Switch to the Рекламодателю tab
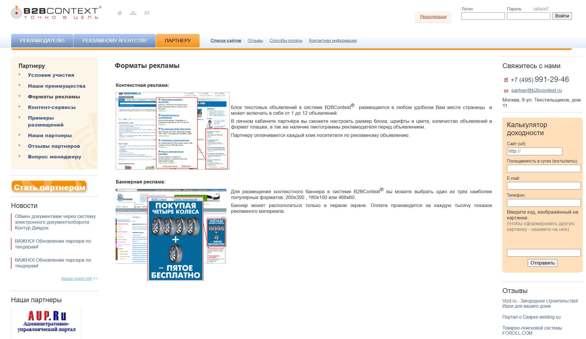Image resolution: width=586 pixels, height=339 pixels. (42, 41)
